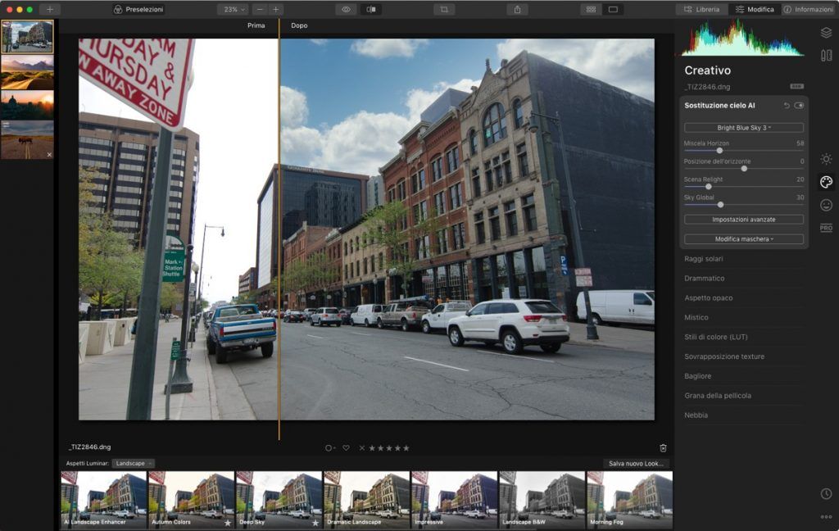Toggle the Sostituzione cielo AI switch
This screenshot has height=531, width=839.
pyautogui.click(x=799, y=106)
